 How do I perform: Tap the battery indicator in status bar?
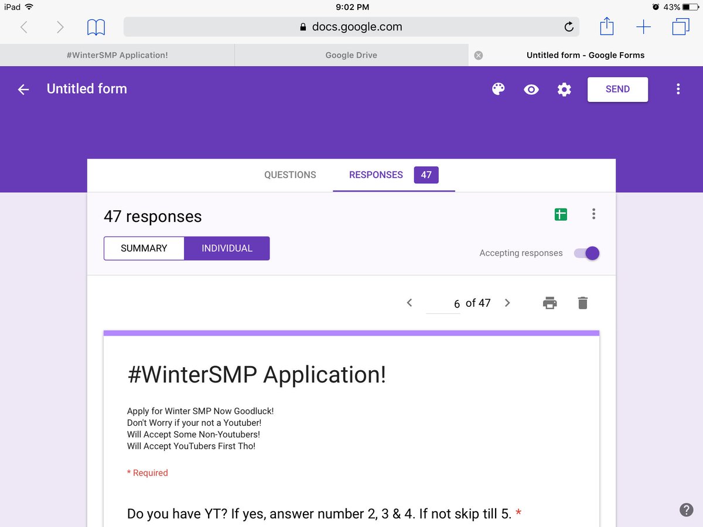pyautogui.click(x=690, y=7)
